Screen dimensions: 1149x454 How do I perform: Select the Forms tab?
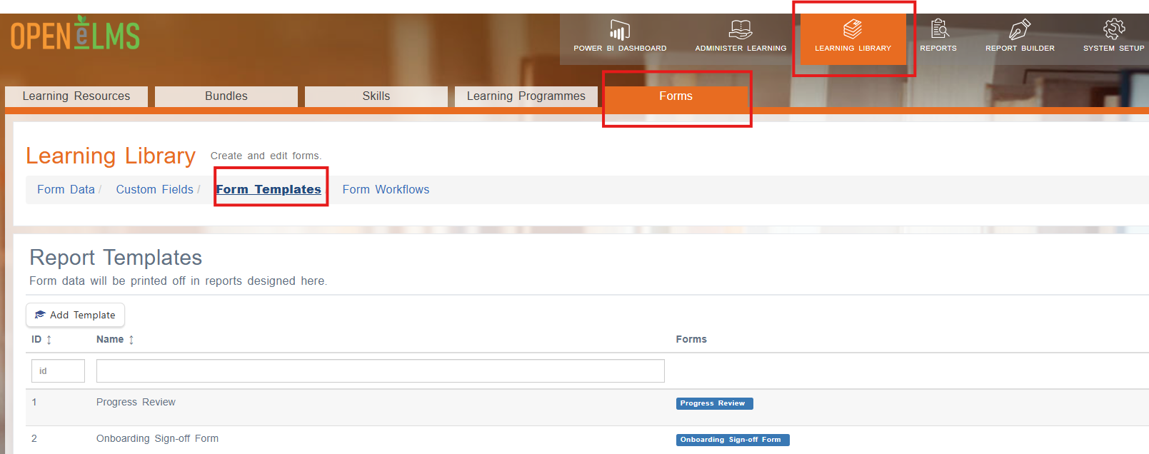(676, 96)
